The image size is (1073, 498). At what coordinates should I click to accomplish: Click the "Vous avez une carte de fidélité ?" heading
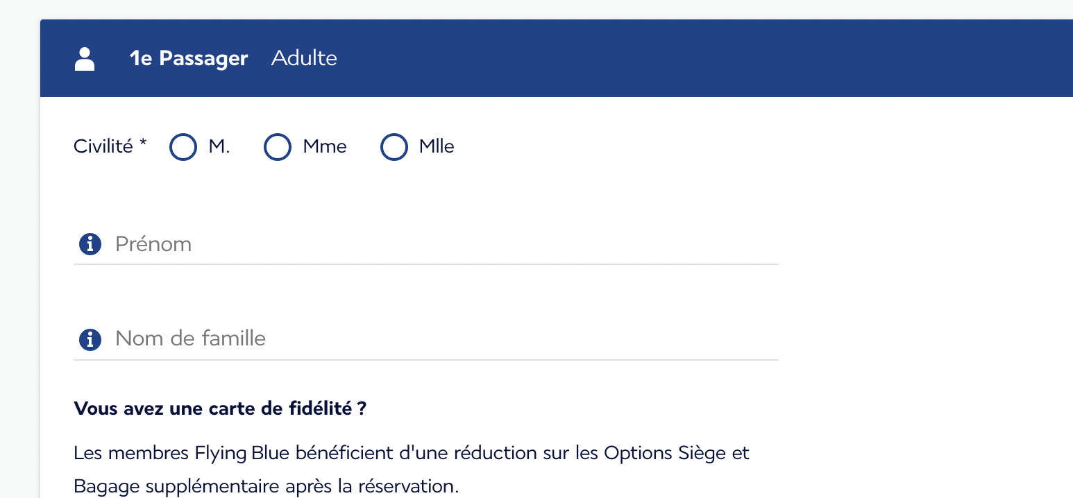tap(220, 409)
